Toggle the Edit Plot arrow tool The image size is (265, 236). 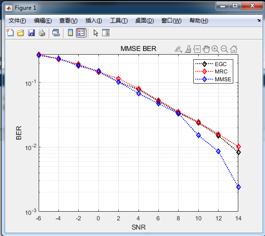click(96, 33)
